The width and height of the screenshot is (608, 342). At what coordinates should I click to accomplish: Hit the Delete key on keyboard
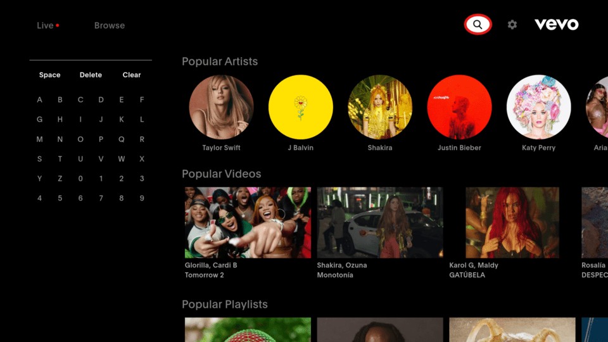tap(91, 75)
